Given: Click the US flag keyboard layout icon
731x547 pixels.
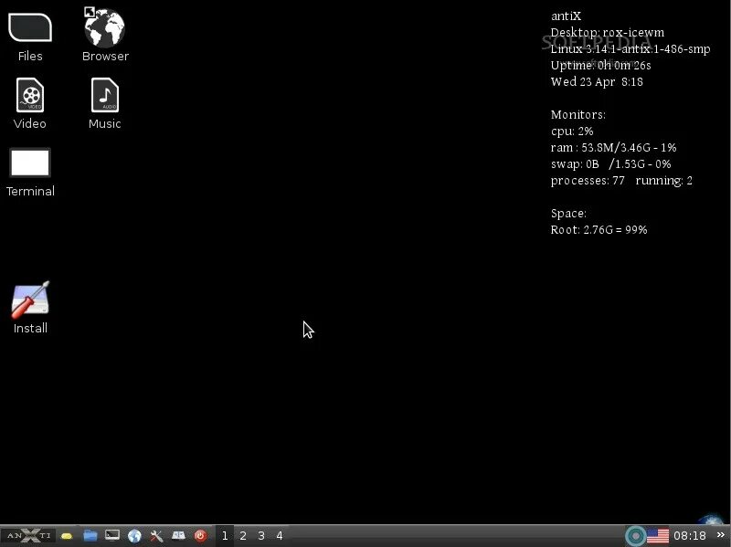Looking at the screenshot, I should pos(658,536).
